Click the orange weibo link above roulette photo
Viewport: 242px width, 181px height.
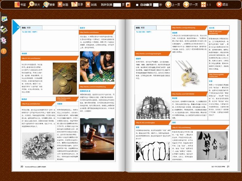[x=97, y=32]
